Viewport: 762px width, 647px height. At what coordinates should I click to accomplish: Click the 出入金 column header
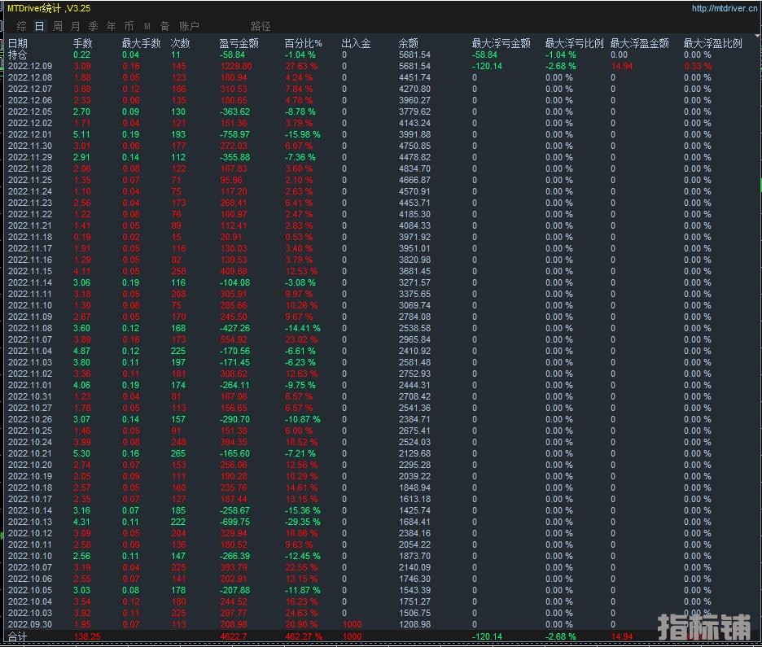pos(357,43)
